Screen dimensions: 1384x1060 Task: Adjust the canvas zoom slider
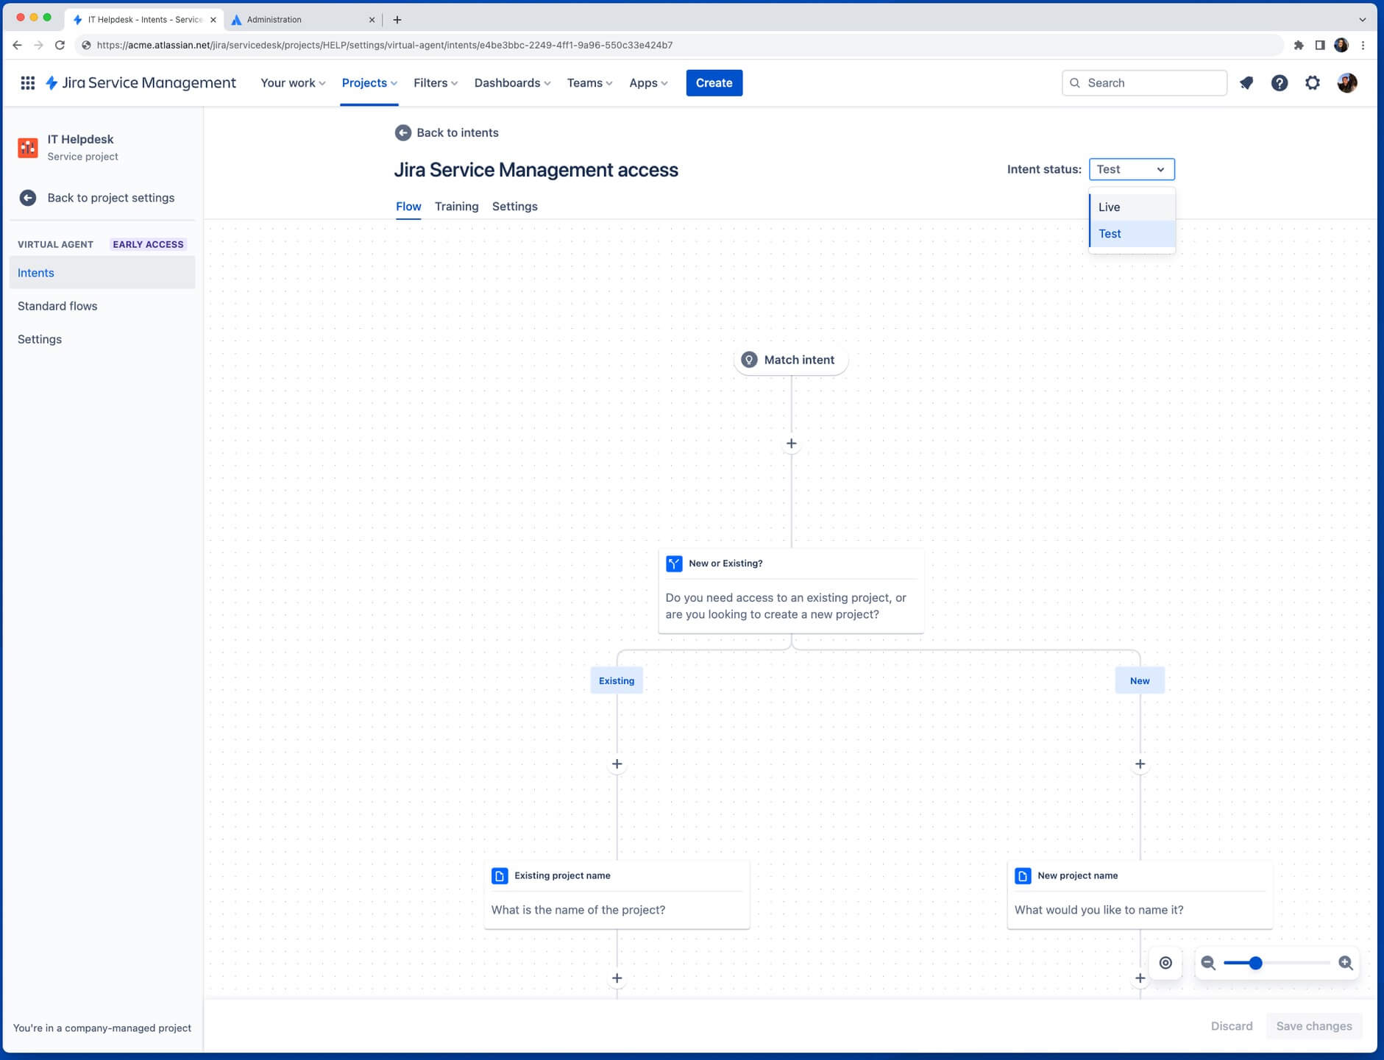(x=1255, y=962)
